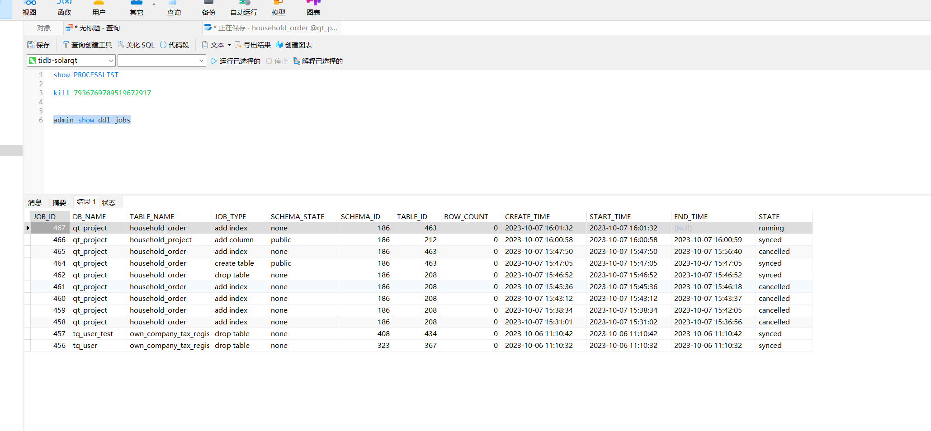Click 美化 SQL to beautify the query
The image size is (931, 431).
pos(136,45)
